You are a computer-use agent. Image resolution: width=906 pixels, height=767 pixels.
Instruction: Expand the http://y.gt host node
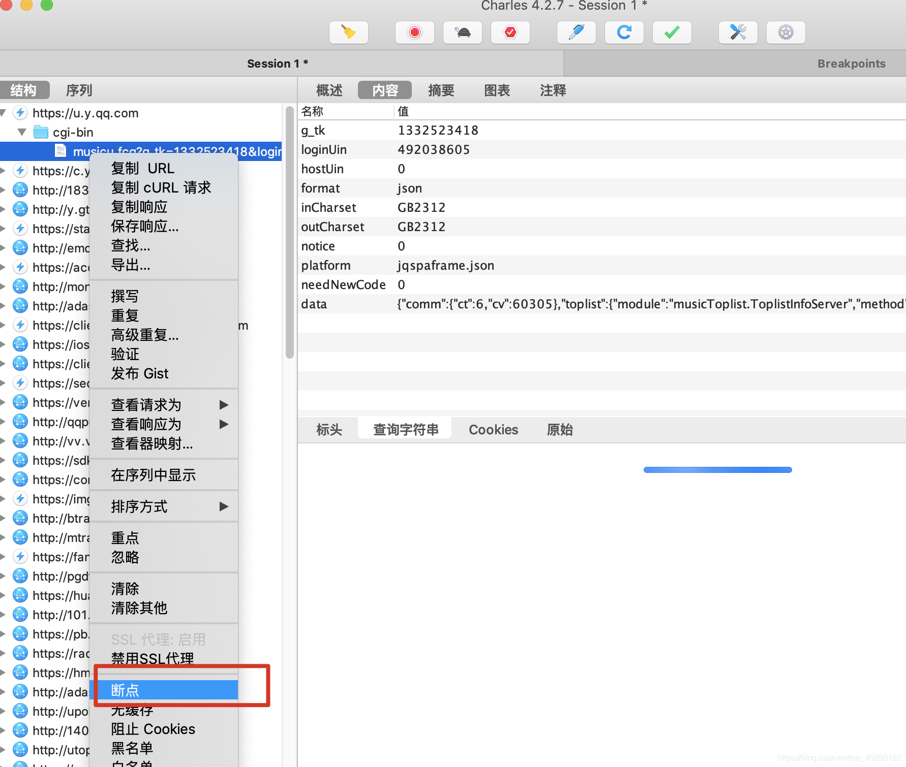tap(3, 209)
